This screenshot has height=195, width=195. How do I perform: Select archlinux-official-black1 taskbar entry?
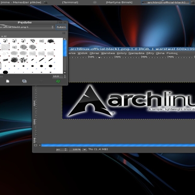click(166, 2)
